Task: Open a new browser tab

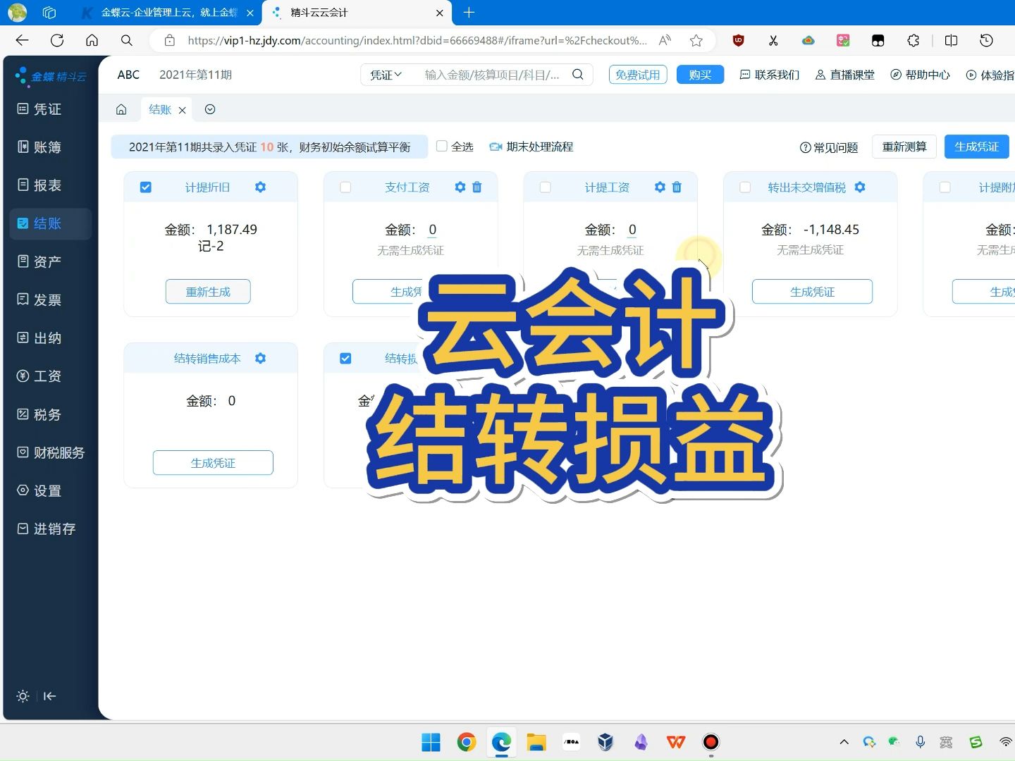Action: 469,12
